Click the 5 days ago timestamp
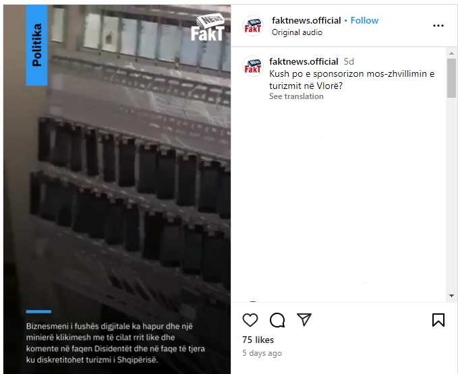 [x=262, y=353]
